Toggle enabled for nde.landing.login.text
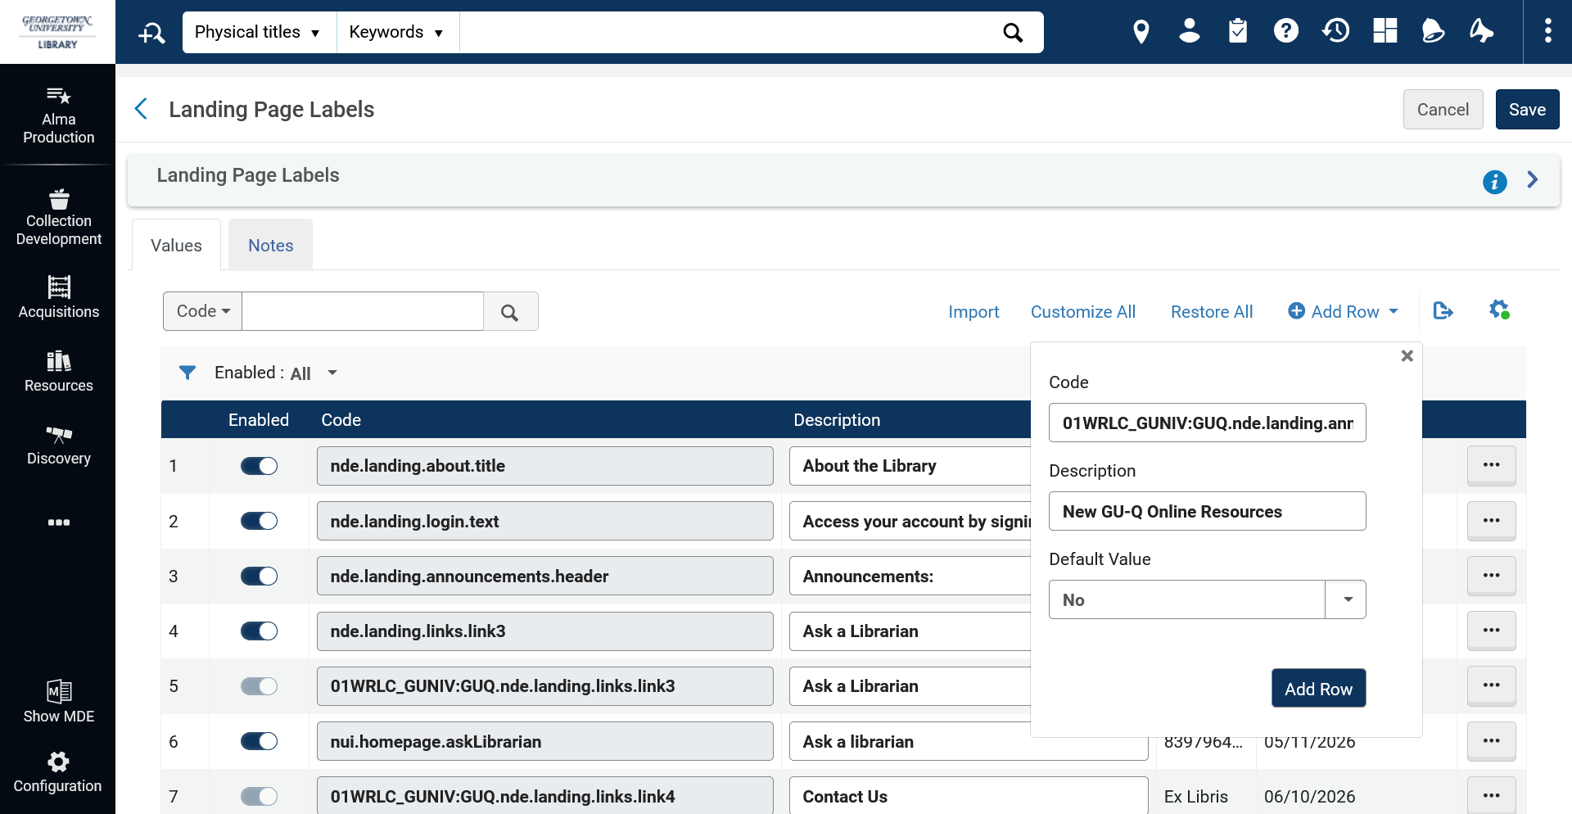This screenshot has height=814, width=1572. [259, 521]
